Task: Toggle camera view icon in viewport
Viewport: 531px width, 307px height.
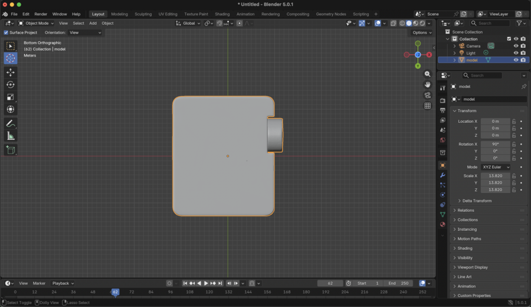Action: (x=427, y=95)
